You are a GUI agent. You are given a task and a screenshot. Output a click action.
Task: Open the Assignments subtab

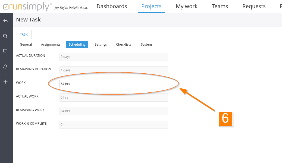pos(51,45)
